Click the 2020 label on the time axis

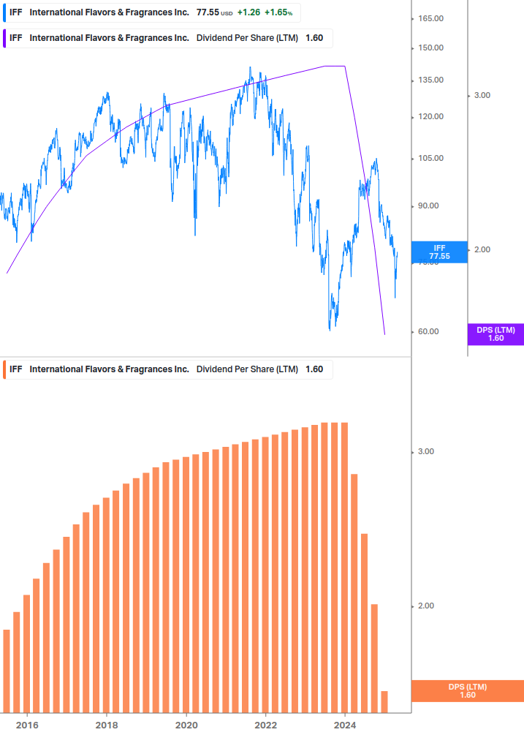pyautogui.click(x=186, y=725)
